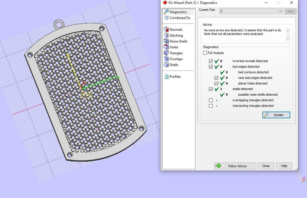Click the Profiles document icon

tap(166, 76)
